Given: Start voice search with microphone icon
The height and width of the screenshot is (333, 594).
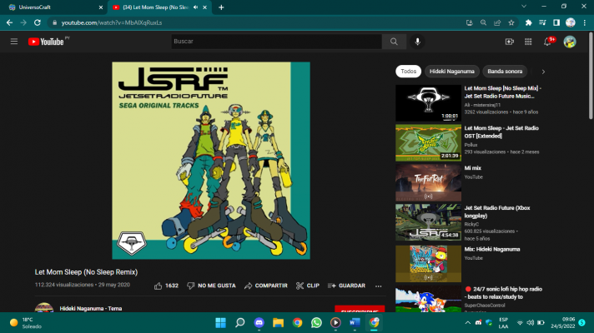Looking at the screenshot, I should click(417, 41).
